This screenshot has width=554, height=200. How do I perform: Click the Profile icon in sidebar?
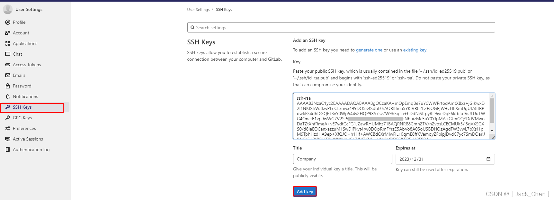click(8, 22)
